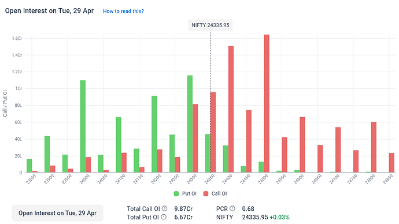This screenshot has width=399, height=224.
Task: Click the Total Call OI info icon
Action: pyautogui.click(x=165, y=208)
